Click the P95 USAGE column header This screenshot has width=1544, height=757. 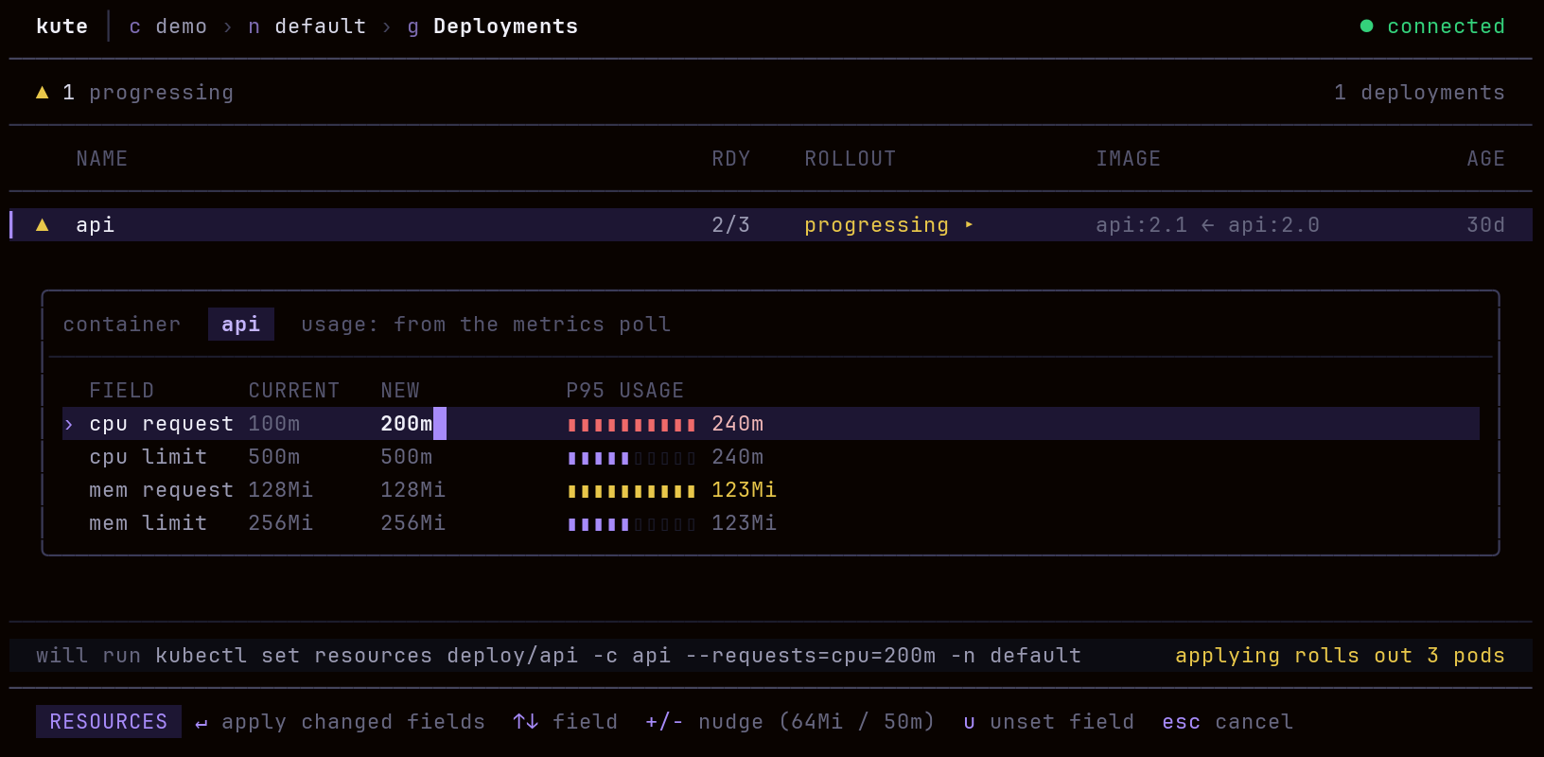click(624, 391)
